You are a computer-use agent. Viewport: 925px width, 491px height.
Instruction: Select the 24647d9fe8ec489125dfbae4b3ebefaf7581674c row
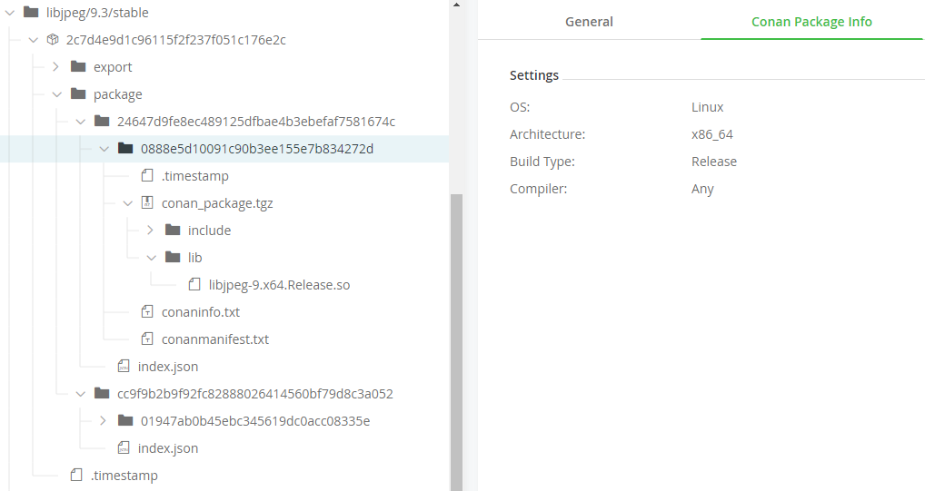(256, 122)
